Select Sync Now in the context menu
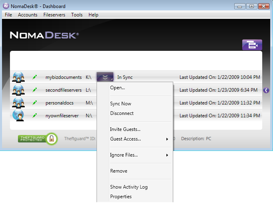Viewport: 273px width, 203px height. (121, 104)
